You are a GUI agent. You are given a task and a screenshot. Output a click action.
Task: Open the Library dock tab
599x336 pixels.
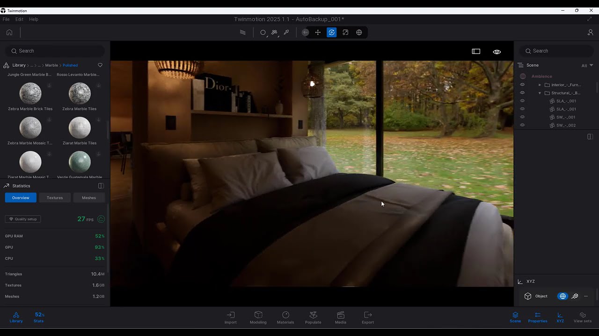click(x=16, y=318)
